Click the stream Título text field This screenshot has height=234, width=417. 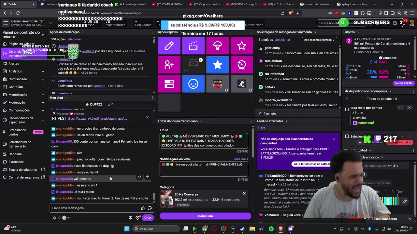tap(204, 140)
